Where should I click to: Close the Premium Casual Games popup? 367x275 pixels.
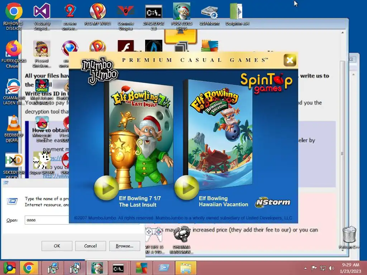coord(290,60)
